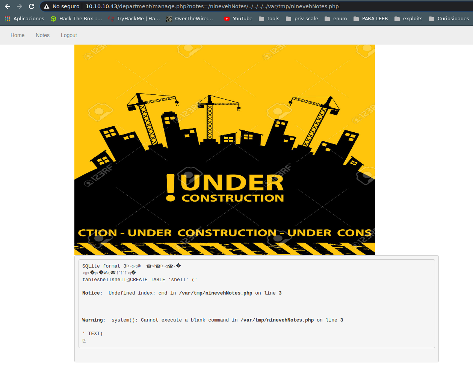
Task: Click the 'SQLite format 3' text line
Action: pos(131,266)
